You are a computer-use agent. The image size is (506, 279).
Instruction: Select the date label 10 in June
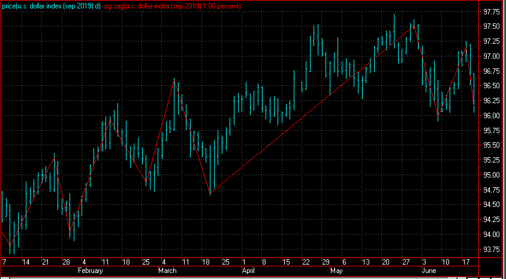coord(446,262)
